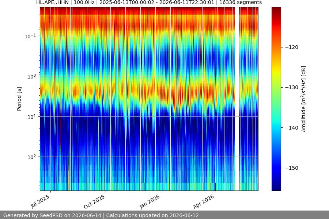Click the 'Period [s]' y-axis label
This screenshot has height=219, width=329.
click(x=19, y=99)
